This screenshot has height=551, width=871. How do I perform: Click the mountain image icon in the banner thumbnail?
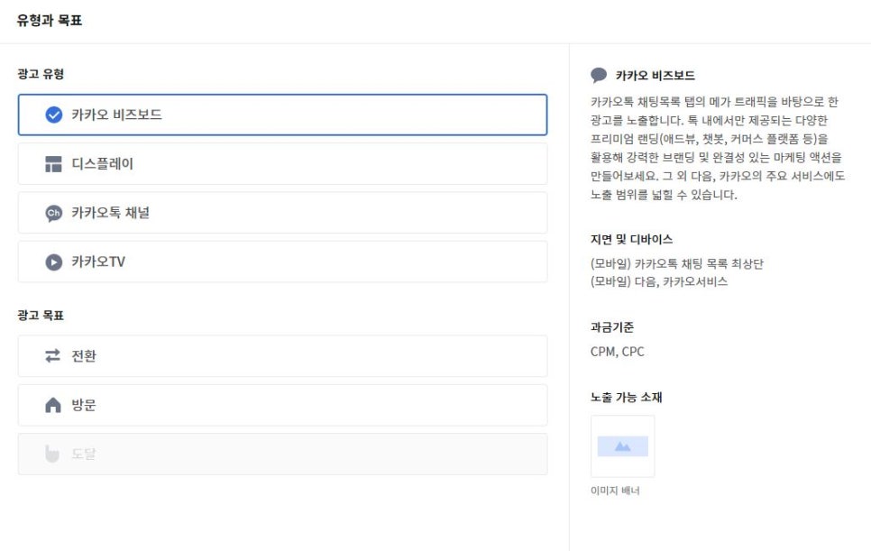(x=623, y=446)
